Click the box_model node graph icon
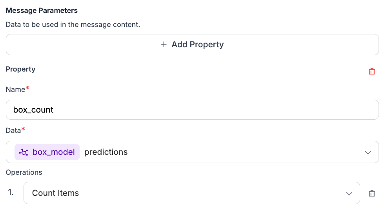 click(x=24, y=152)
